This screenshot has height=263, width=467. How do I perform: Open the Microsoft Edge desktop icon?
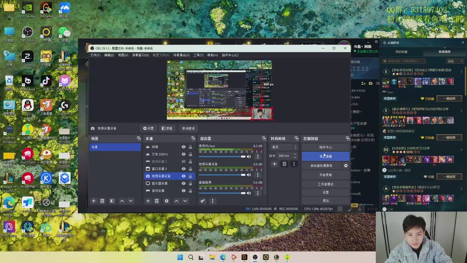click(x=9, y=205)
